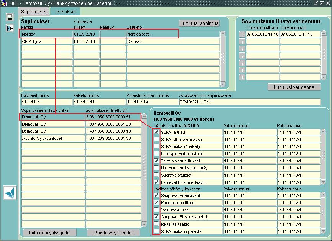Toggle Konekielinen tiliote checkbox
Image resolution: width=332 pixels, height=241 pixels.
coord(156,202)
